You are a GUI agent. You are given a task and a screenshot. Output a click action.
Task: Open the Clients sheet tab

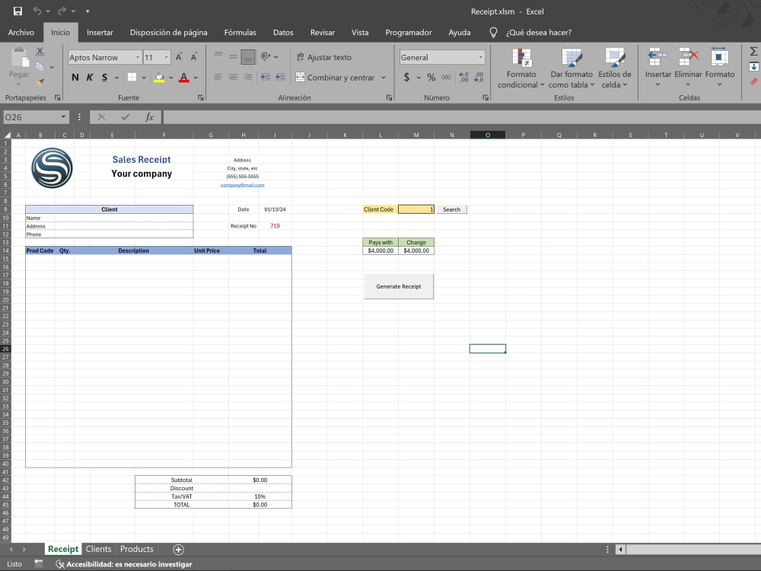tap(98, 549)
